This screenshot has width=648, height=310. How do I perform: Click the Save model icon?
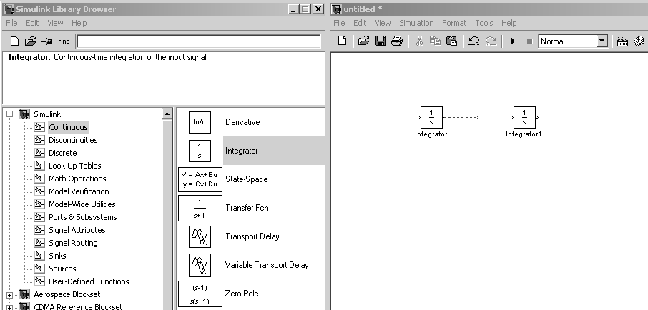click(x=381, y=41)
